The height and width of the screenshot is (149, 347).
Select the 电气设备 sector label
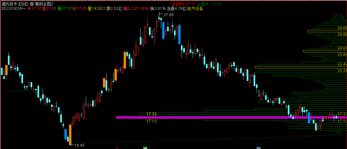[x=195, y=9]
